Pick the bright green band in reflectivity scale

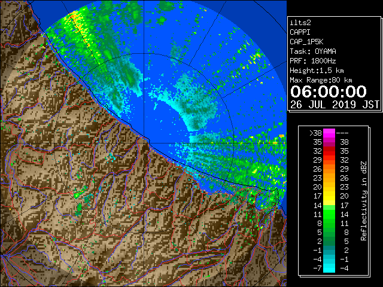coord(329,214)
